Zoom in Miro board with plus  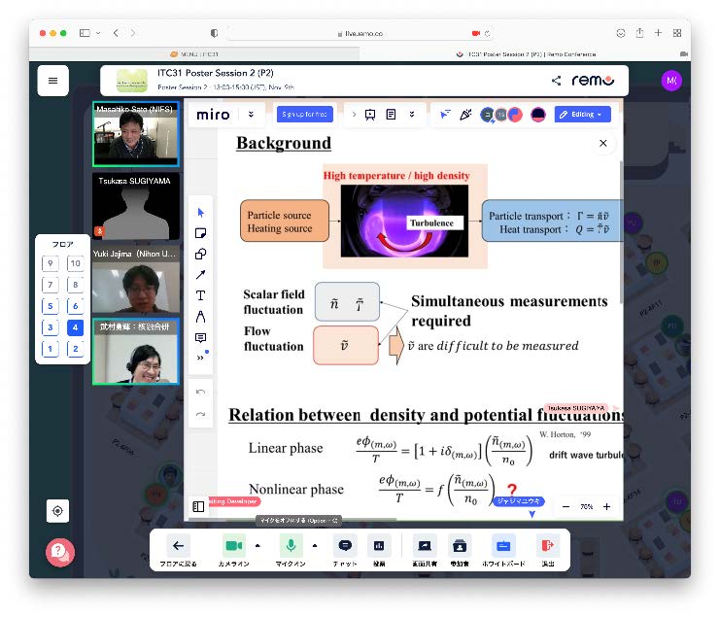pos(606,507)
